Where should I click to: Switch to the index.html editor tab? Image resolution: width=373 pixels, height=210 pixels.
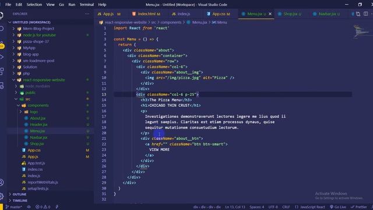146,14
